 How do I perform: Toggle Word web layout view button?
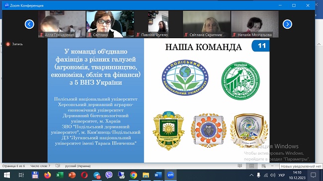pos(263,166)
